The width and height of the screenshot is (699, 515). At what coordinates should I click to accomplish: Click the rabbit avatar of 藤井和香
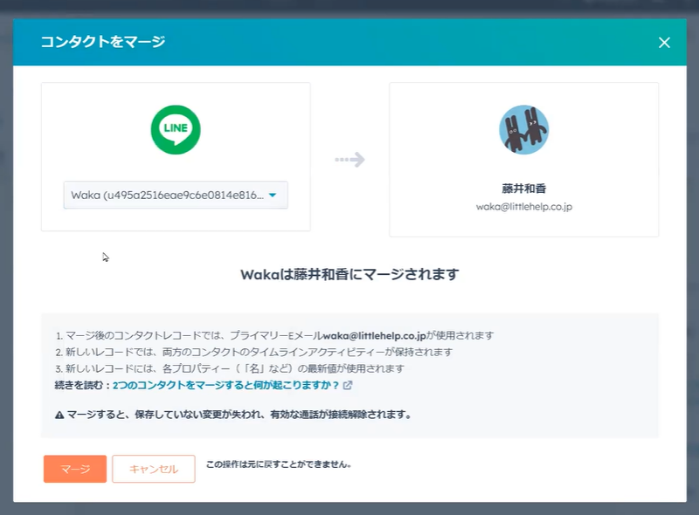click(x=523, y=130)
